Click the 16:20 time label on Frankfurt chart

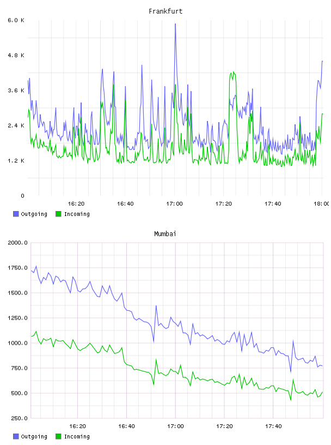pos(76,204)
